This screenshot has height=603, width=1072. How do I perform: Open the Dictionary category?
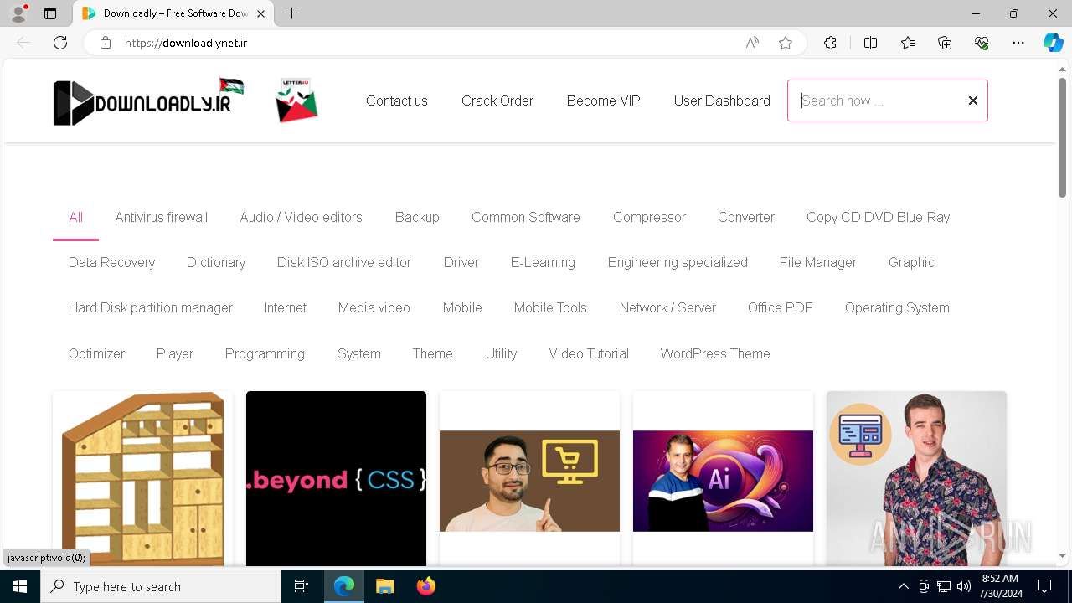(216, 262)
